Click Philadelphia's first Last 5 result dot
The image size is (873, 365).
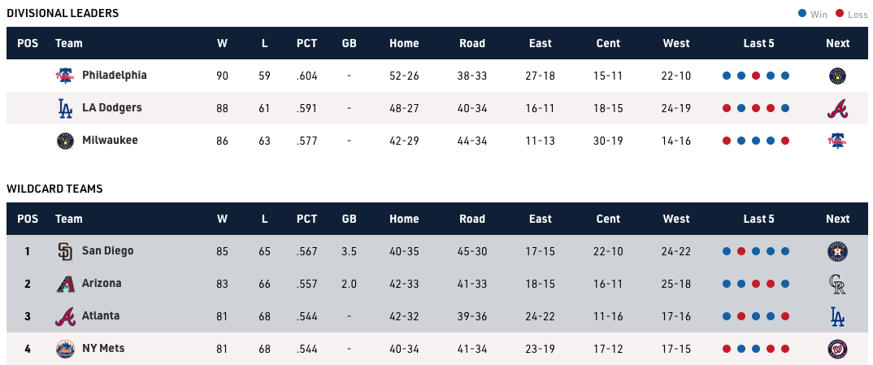pyautogui.click(x=727, y=76)
